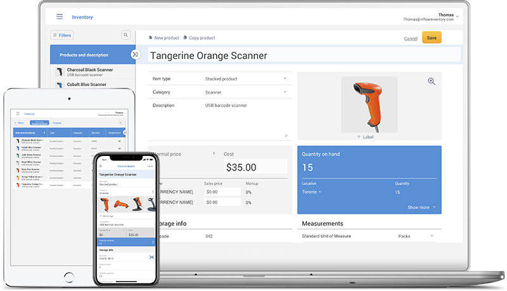Click the barcode value 342

pos(209,236)
